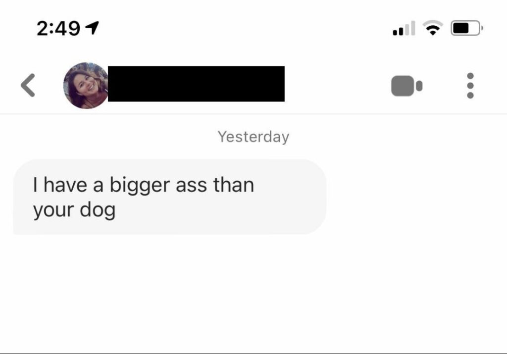Tap the 2:49 clock in status bar
The height and width of the screenshot is (354, 507).
[x=58, y=28]
